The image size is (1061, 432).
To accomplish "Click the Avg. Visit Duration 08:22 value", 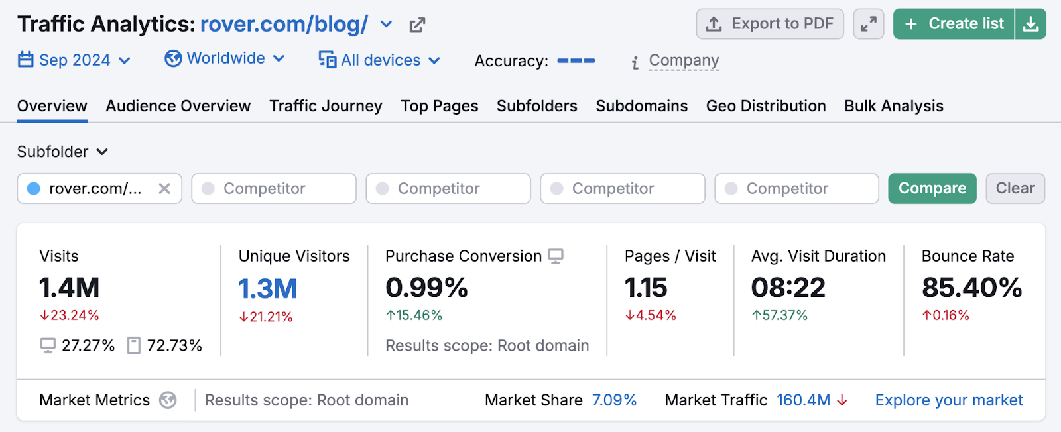I will [x=788, y=288].
